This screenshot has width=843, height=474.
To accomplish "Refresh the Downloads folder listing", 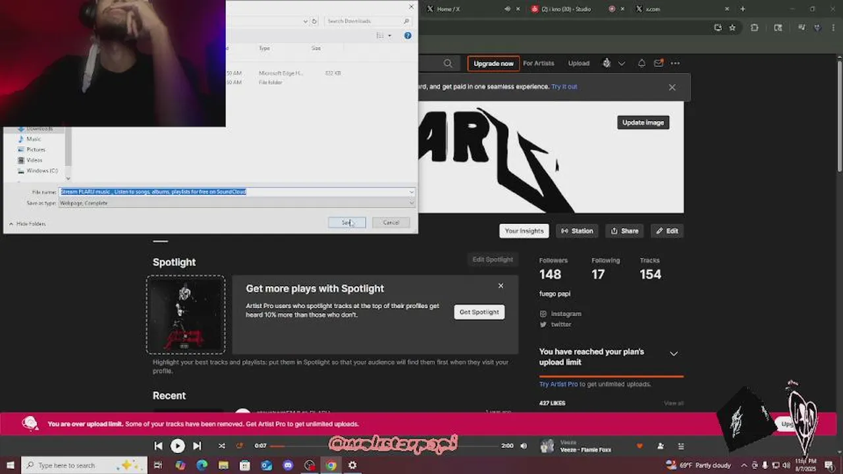I will click(314, 21).
